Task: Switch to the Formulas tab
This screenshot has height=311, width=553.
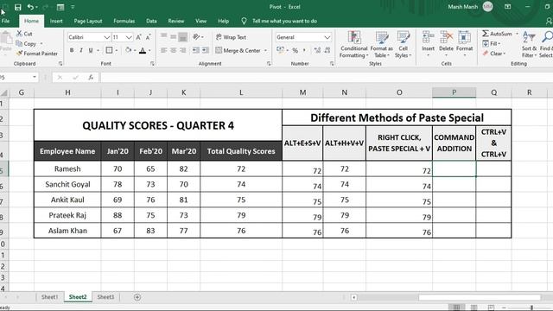Action: point(124,21)
